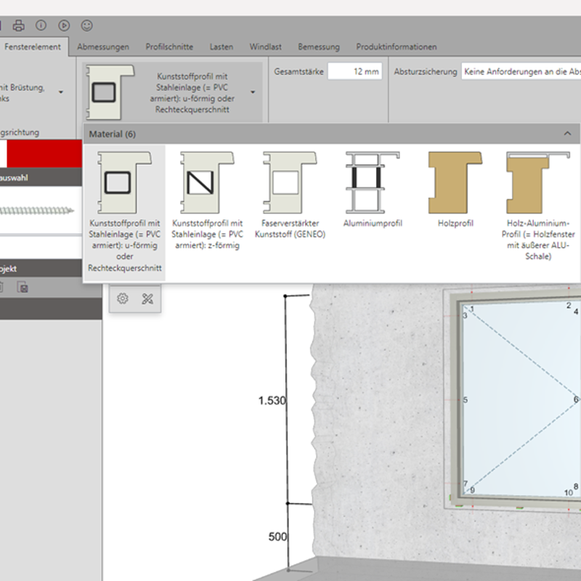This screenshot has height=581, width=581.
Task: Click the Gesamtstärke input field
Action: coord(354,72)
